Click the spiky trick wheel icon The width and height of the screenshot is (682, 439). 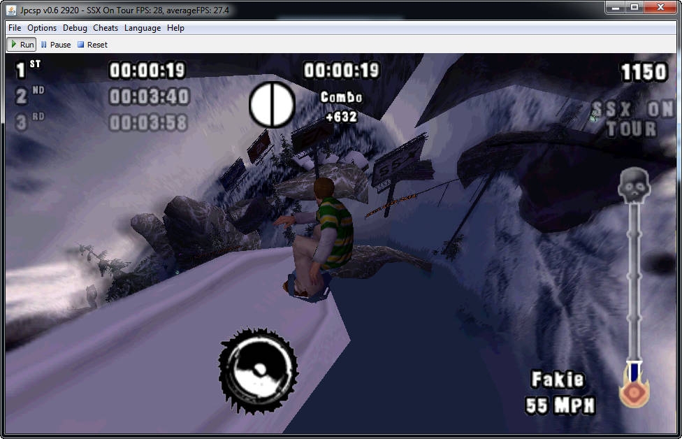pos(259,371)
